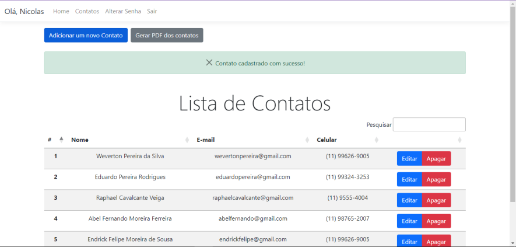Open the Home navigation link
The height and width of the screenshot is (247, 516).
pos(61,11)
